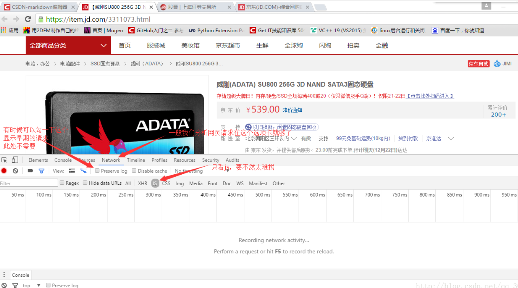Click the Chrome user profile icon
The height and width of the screenshot is (288, 518).
click(x=486, y=5)
